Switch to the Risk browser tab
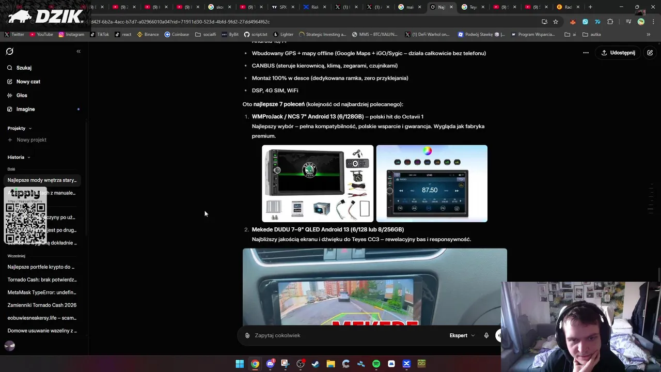This screenshot has width=661, height=372. [x=315, y=7]
